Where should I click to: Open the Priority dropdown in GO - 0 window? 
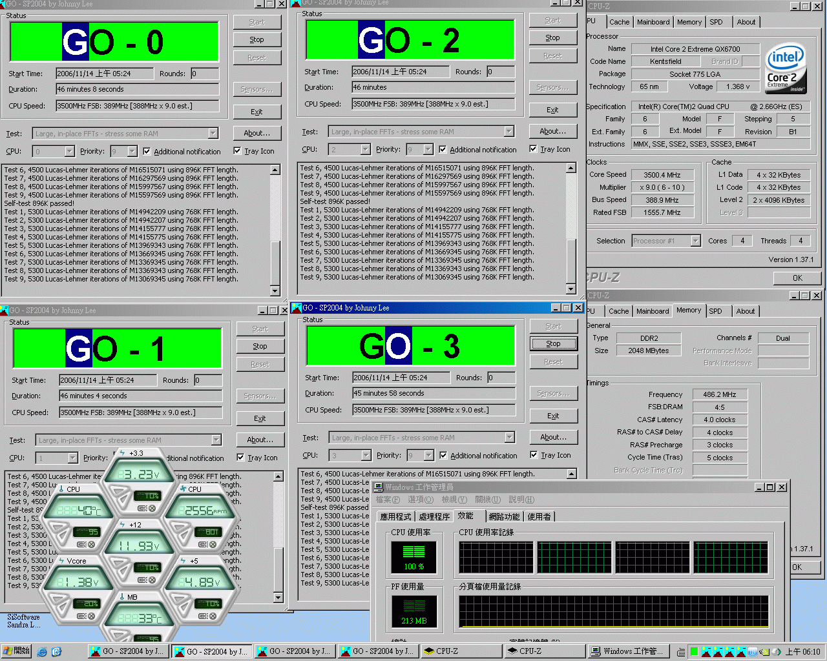[x=132, y=151]
